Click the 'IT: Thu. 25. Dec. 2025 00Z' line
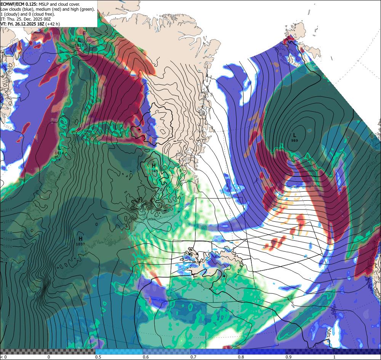 26,19
